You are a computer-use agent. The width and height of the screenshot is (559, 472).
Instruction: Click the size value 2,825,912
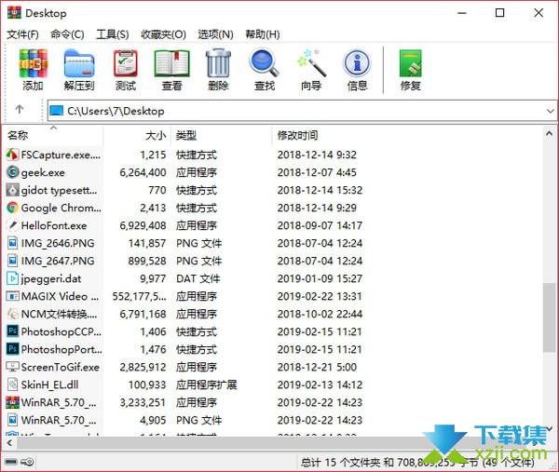143,367
